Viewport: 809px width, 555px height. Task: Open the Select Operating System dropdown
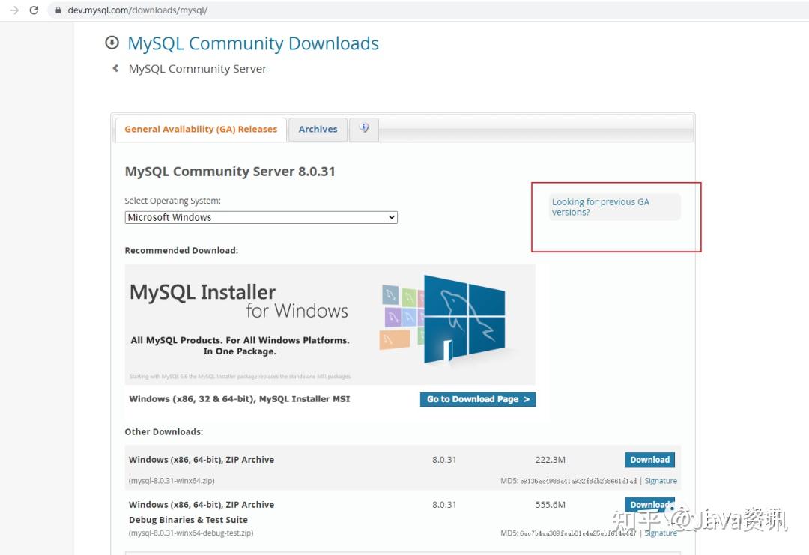pyautogui.click(x=261, y=216)
